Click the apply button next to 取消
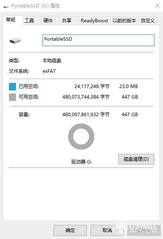Viewport: 163px width, 239px height. point(144,230)
